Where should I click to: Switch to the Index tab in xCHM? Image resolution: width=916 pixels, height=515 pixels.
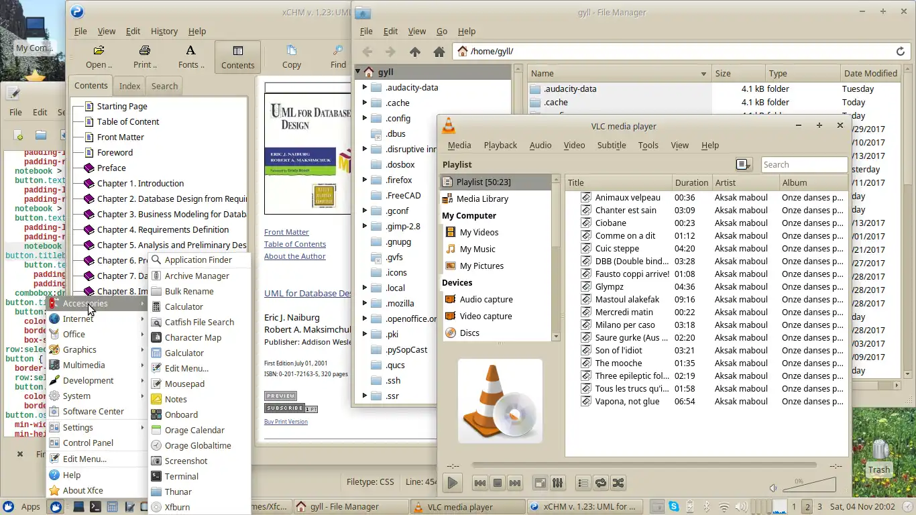coord(129,86)
